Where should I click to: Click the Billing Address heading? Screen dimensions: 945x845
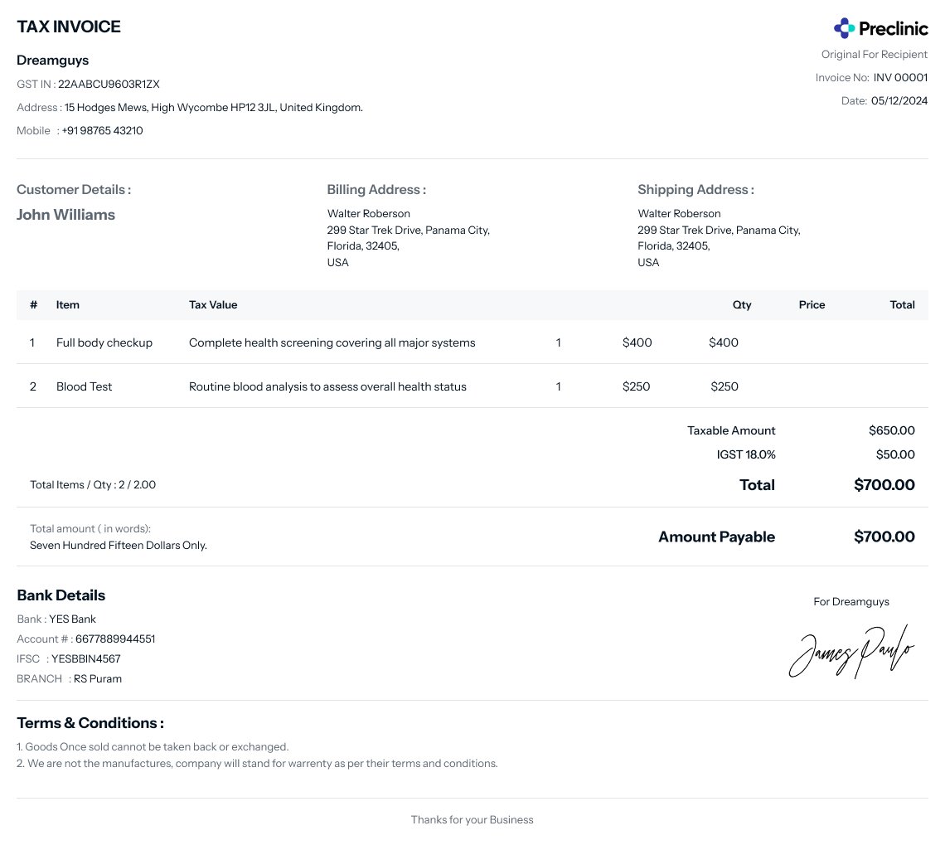[376, 190]
